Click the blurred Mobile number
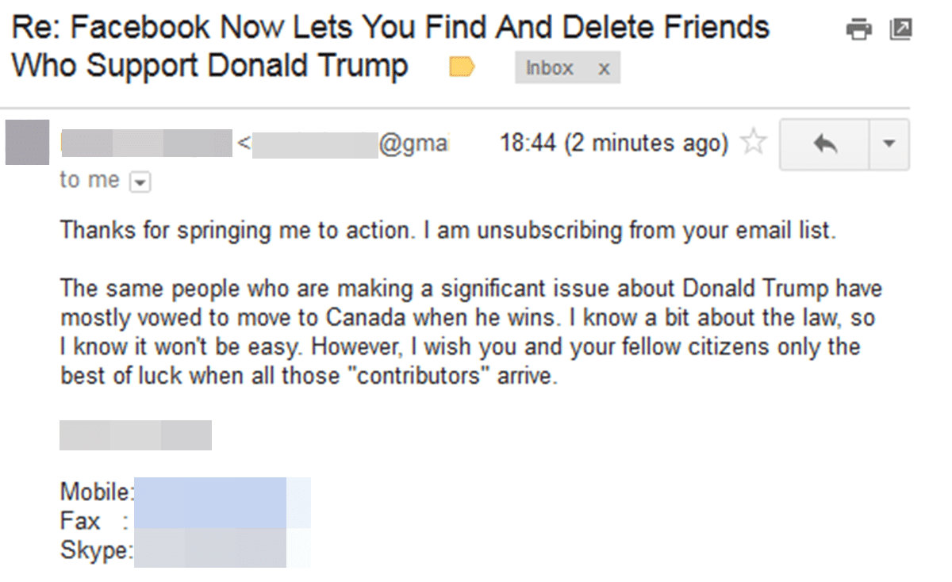Viewport: 952px width, 582px height. 209,491
